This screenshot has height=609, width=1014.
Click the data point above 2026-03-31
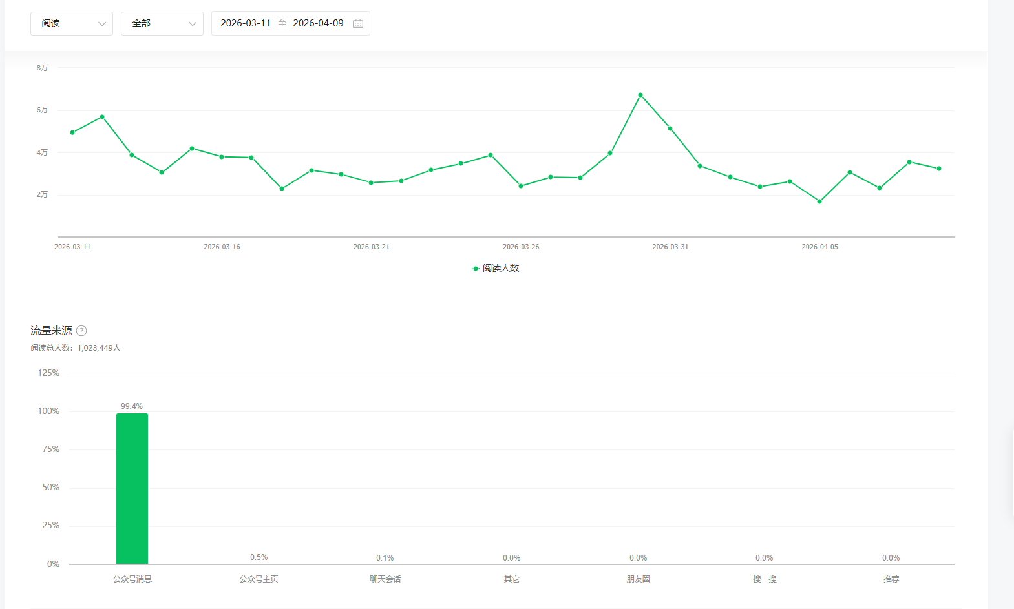pos(670,129)
